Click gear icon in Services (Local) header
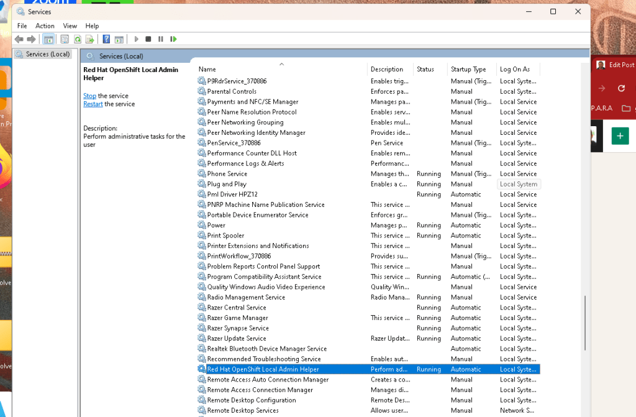 [x=90, y=56]
